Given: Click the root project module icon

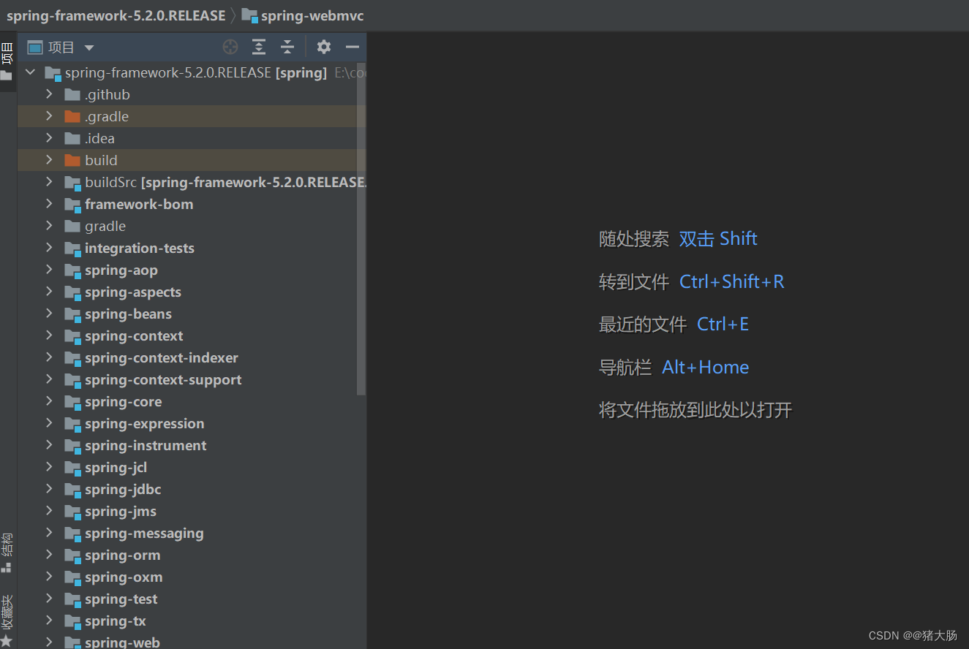Looking at the screenshot, I should click(x=53, y=73).
